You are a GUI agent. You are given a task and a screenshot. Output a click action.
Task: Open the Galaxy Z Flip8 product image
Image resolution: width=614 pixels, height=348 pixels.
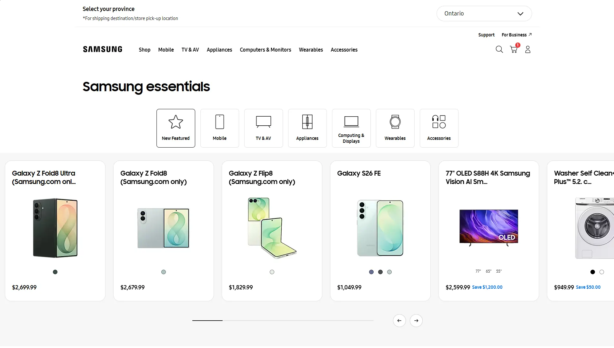click(x=272, y=228)
